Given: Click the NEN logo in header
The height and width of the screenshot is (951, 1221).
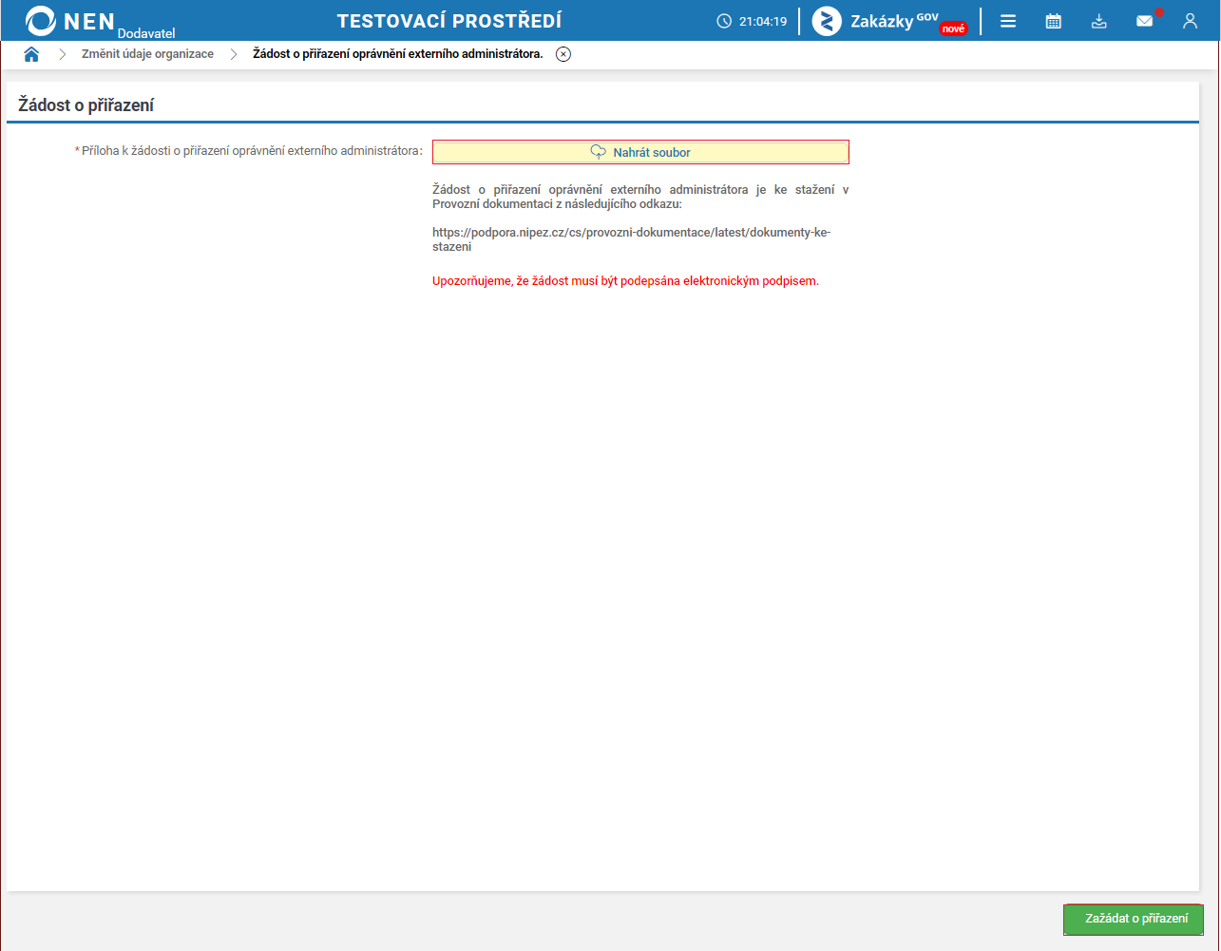Looking at the screenshot, I should pos(71,21).
